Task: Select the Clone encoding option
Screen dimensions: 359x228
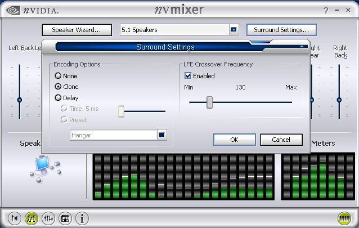Action: 58,87
